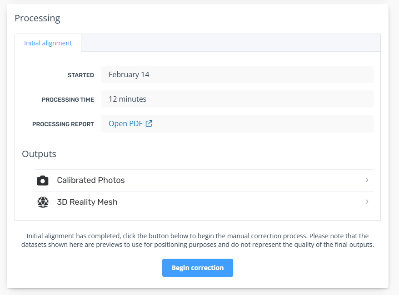
Task: Open the Initial alignment tab
Action: click(x=48, y=43)
